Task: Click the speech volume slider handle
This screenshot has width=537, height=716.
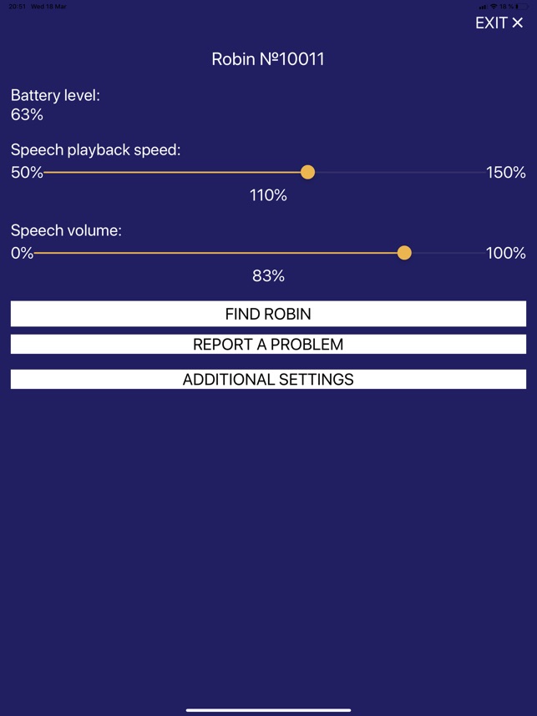Action: 404,253
